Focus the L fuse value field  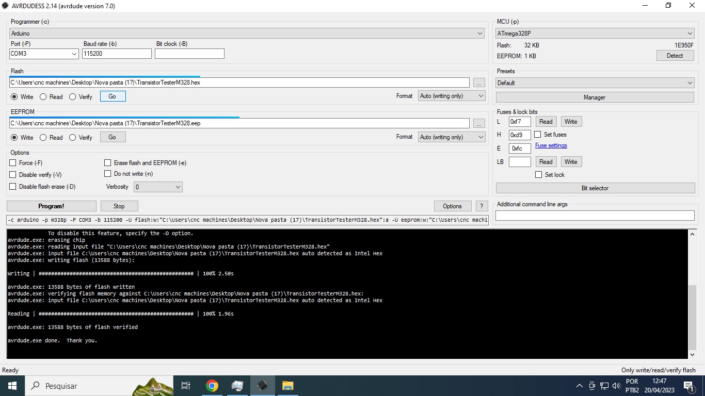[x=520, y=122]
